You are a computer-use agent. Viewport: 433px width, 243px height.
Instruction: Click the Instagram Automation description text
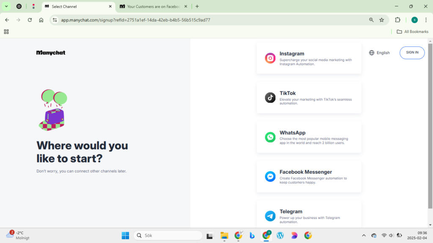pos(315,62)
